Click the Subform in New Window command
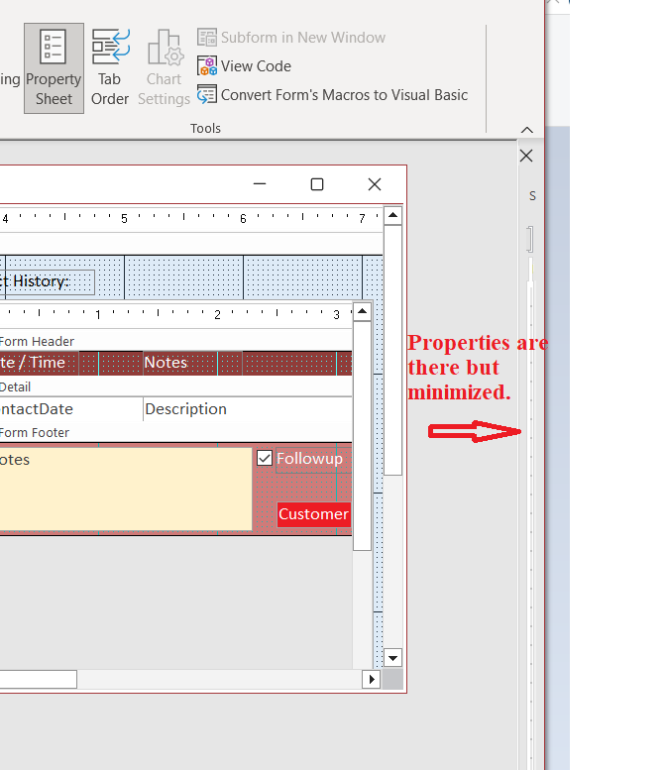 click(x=302, y=38)
